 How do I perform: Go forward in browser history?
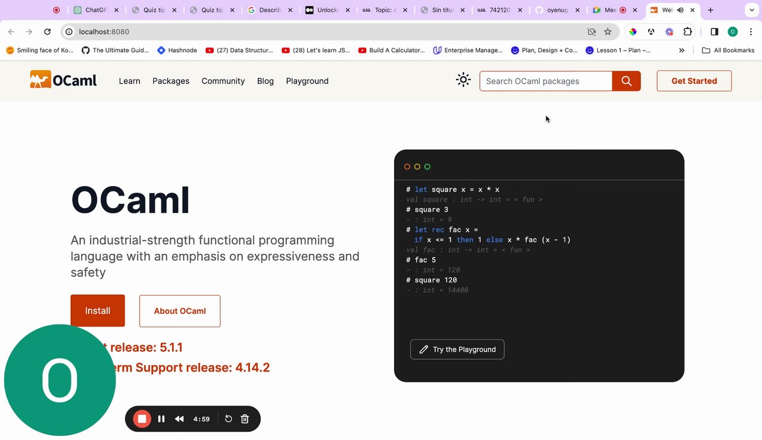pyautogui.click(x=29, y=32)
